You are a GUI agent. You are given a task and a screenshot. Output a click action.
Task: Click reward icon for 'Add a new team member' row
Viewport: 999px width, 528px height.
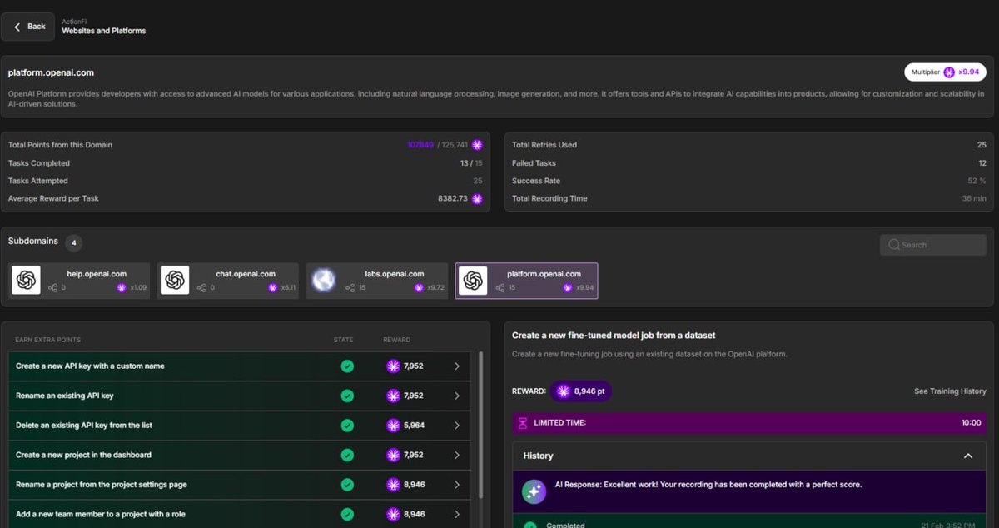pyautogui.click(x=393, y=514)
